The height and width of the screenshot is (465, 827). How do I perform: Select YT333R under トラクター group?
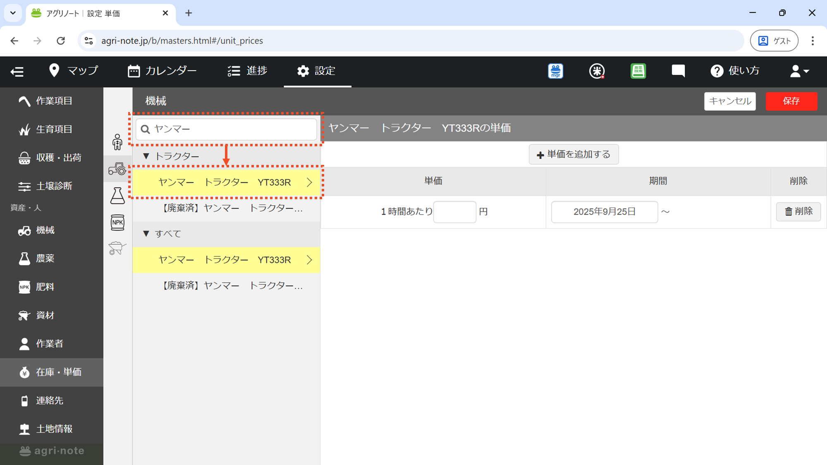(x=226, y=182)
